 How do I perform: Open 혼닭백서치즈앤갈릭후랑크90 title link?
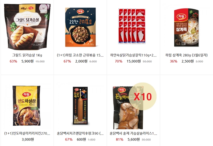(x=80, y=133)
